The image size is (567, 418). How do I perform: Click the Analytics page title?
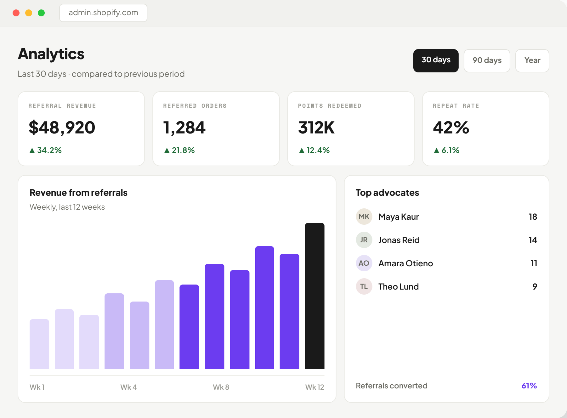click(x=51, y=54)
